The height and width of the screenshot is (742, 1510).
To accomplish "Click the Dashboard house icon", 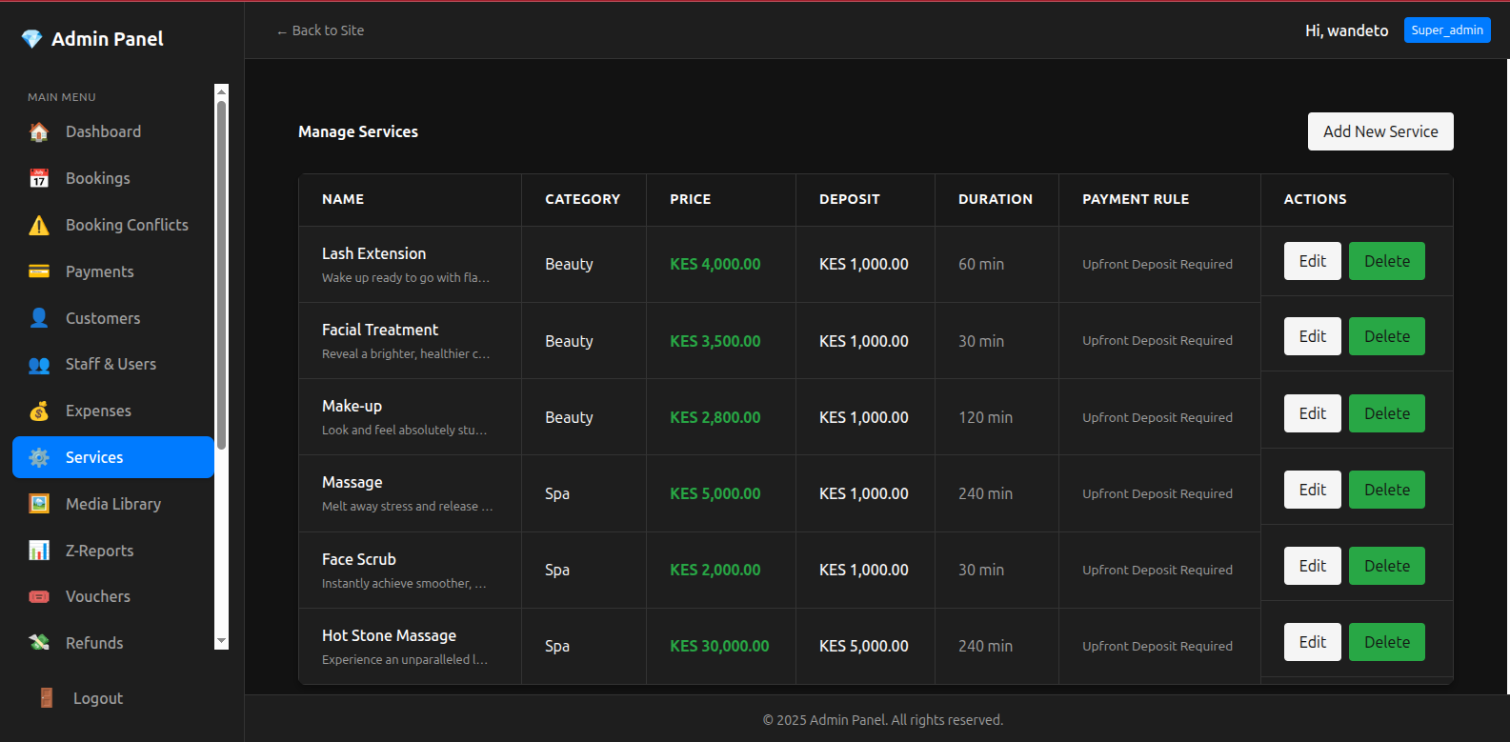I will 39,132.
